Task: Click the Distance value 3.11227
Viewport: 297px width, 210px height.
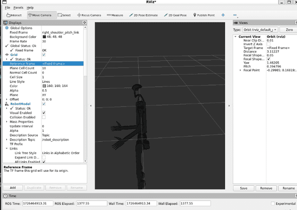Action: 273,51
